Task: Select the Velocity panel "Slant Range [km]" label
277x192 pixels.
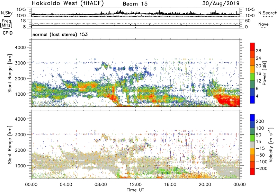Action: (10, 145)
